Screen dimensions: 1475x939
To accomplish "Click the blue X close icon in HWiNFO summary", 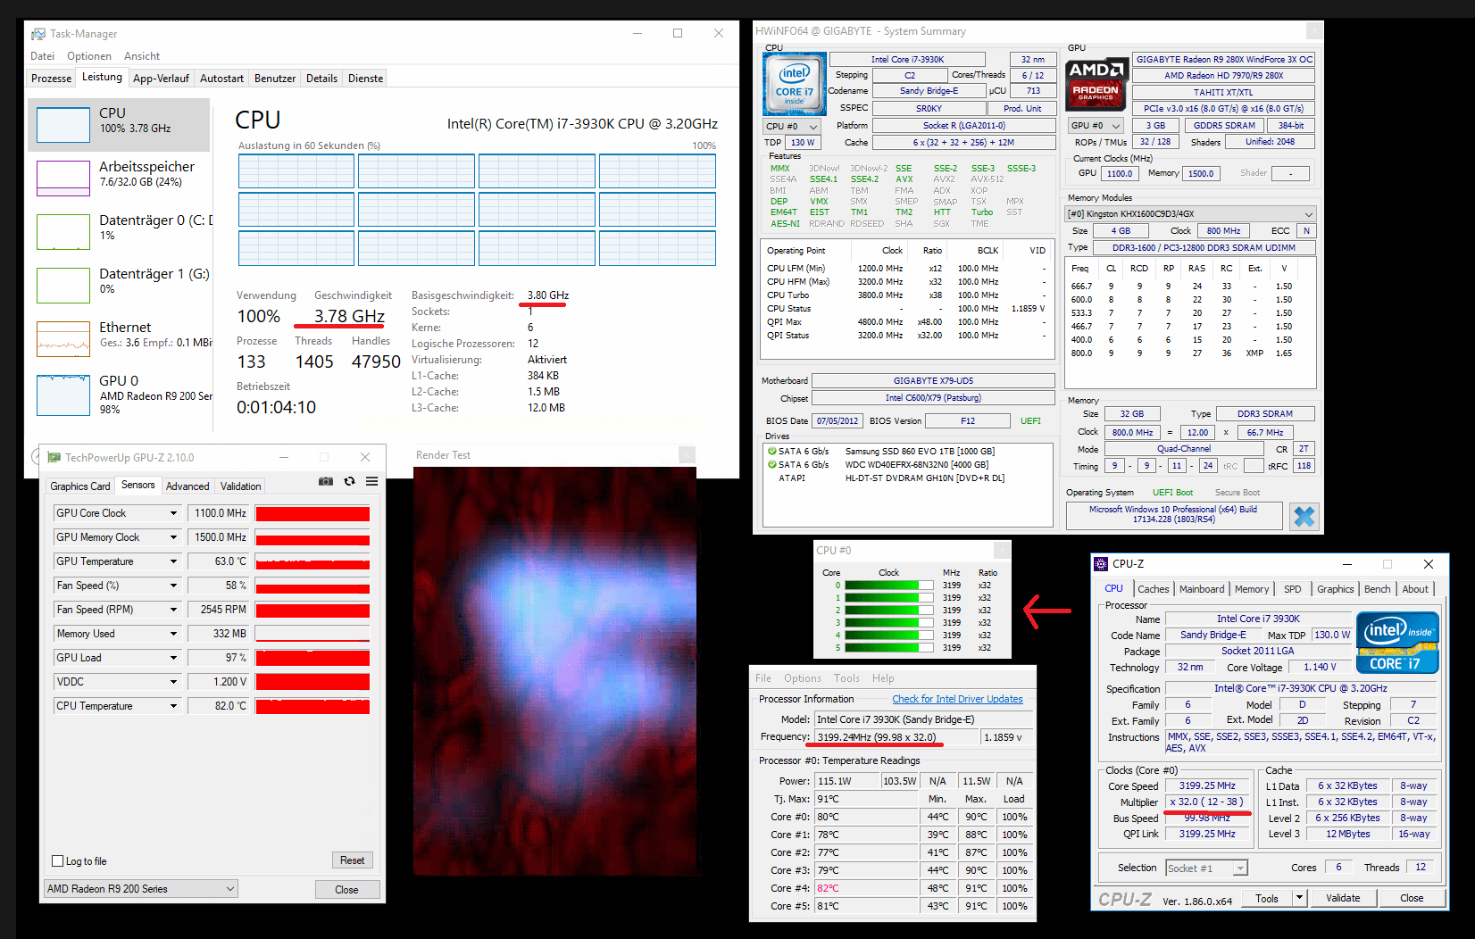I will click(x=1304, y=516).
